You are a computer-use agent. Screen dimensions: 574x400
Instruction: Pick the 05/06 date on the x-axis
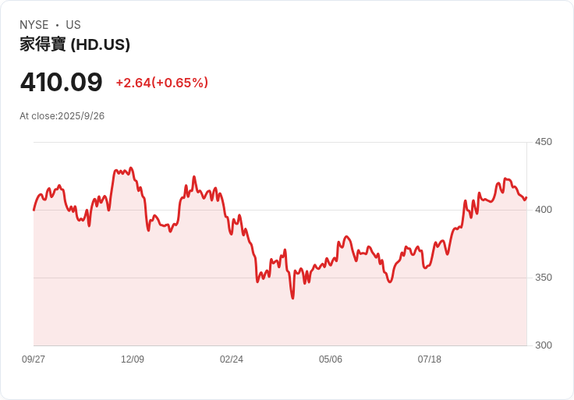pos(331,359)
